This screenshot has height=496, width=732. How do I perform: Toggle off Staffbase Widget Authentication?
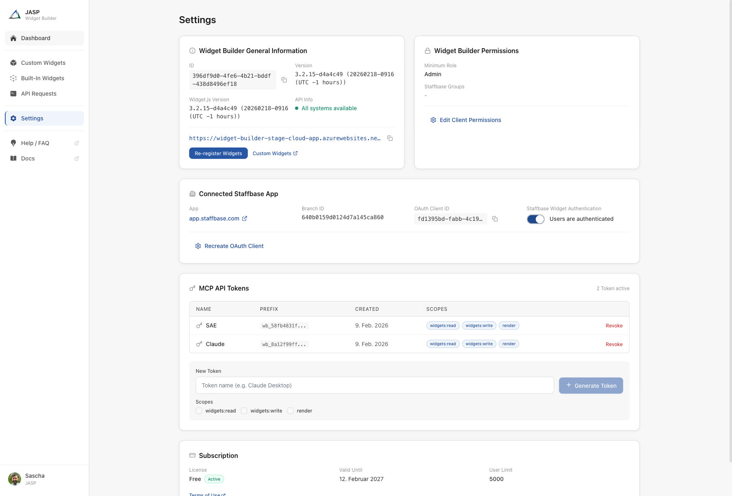(536, 219)
